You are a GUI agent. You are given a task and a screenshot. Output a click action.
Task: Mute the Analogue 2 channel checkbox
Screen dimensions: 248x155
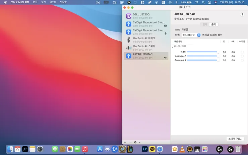(242, 60)
